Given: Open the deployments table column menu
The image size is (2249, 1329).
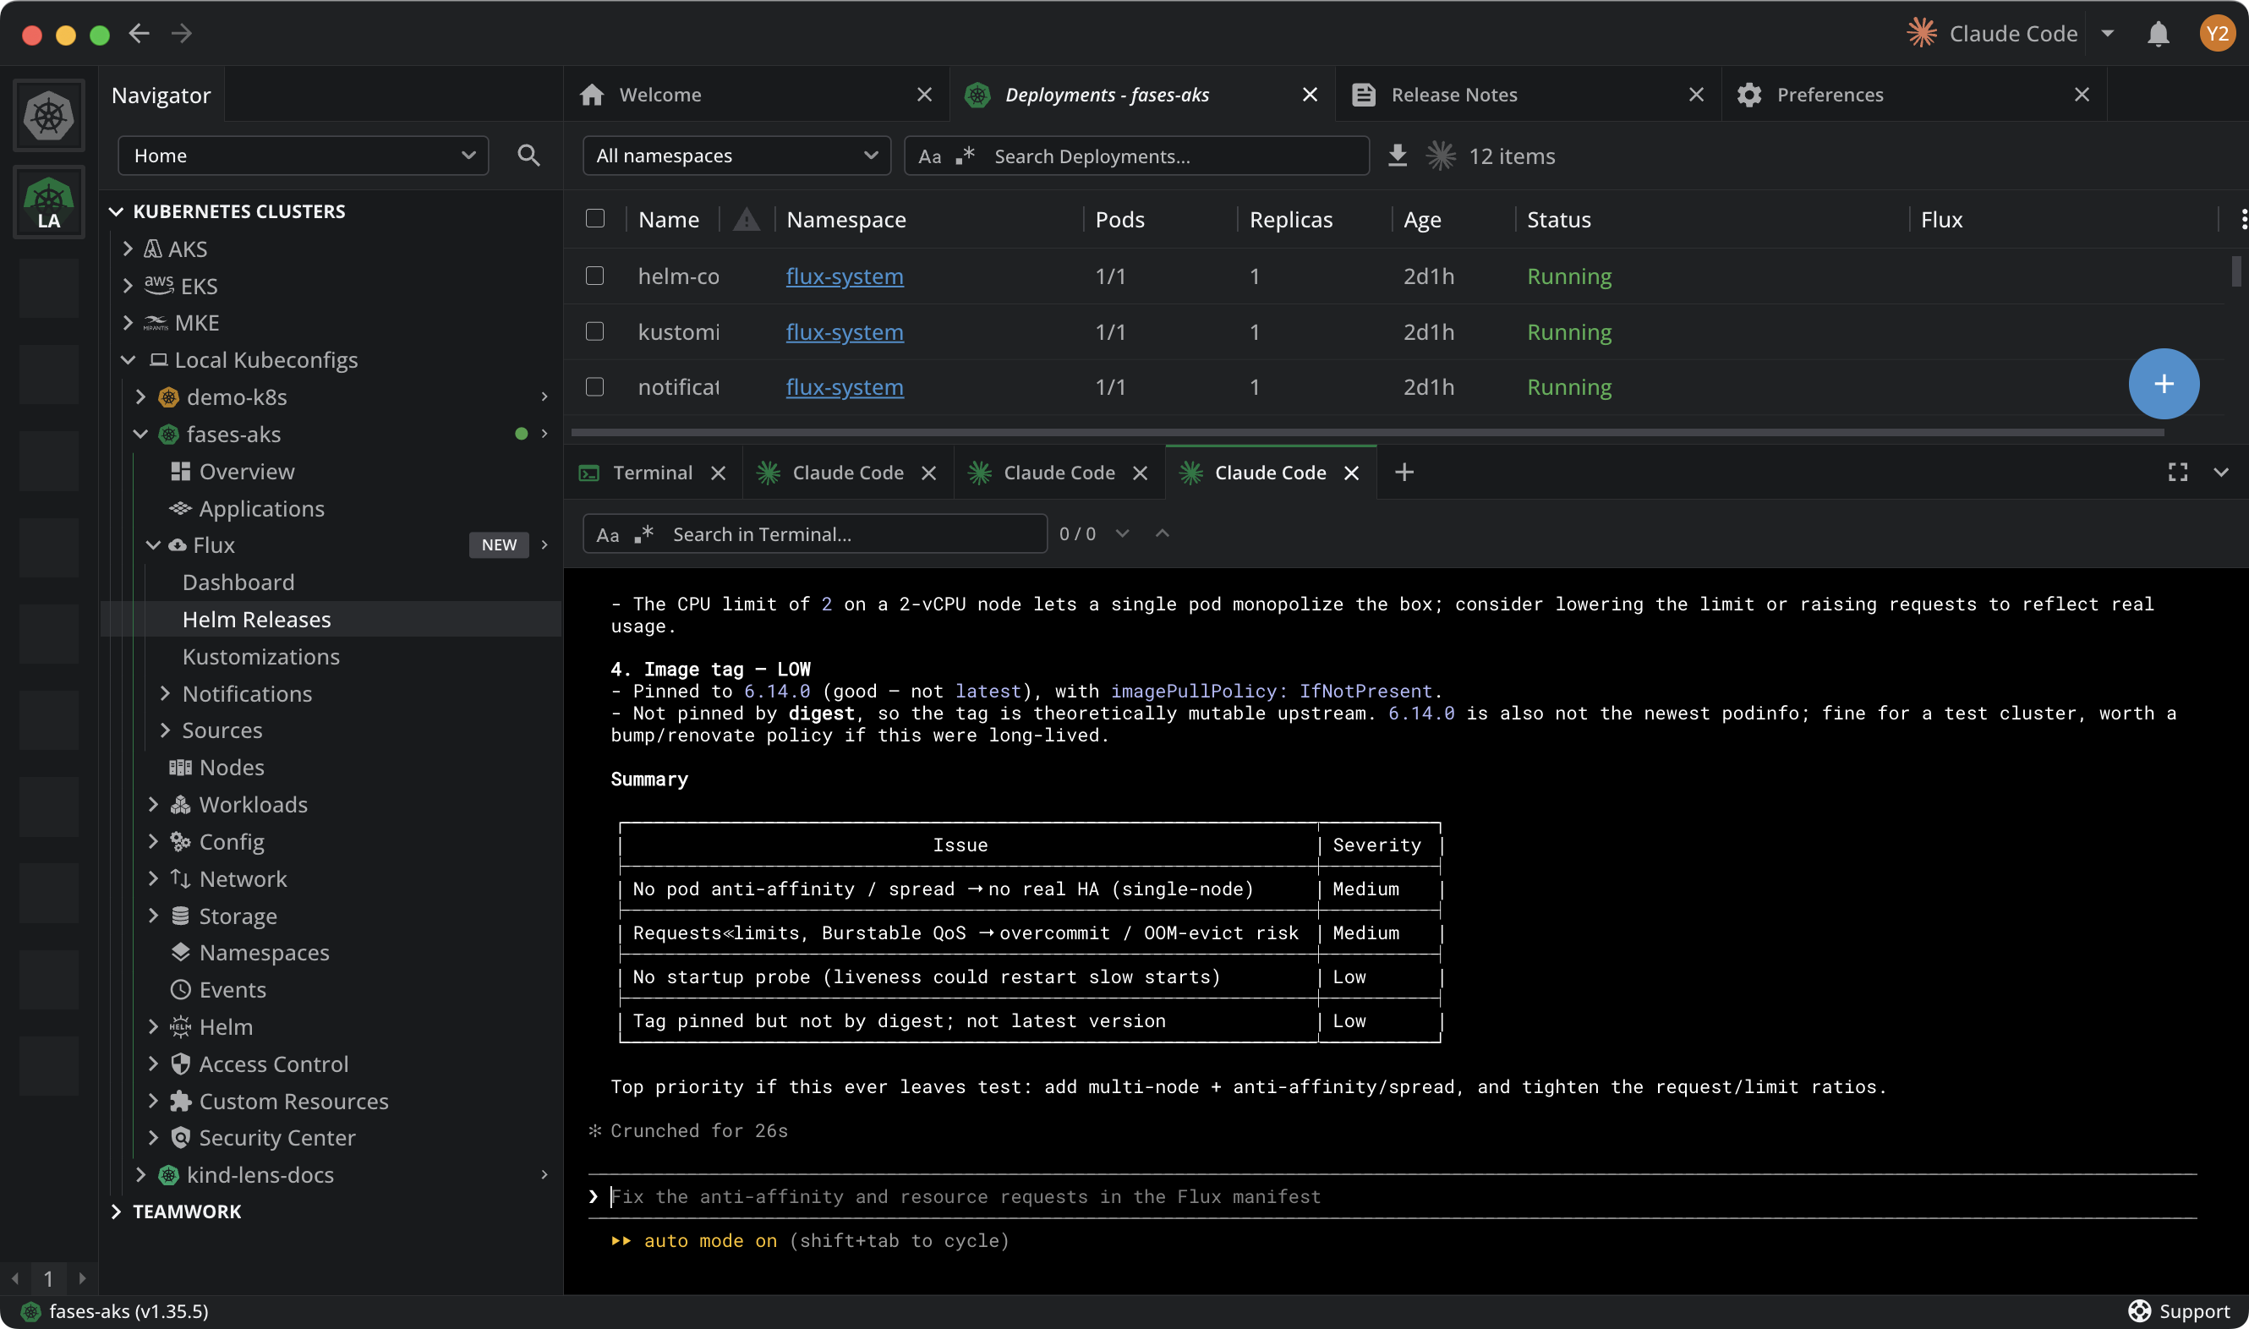Looking at the screenshot, I should pos(2242,220).
